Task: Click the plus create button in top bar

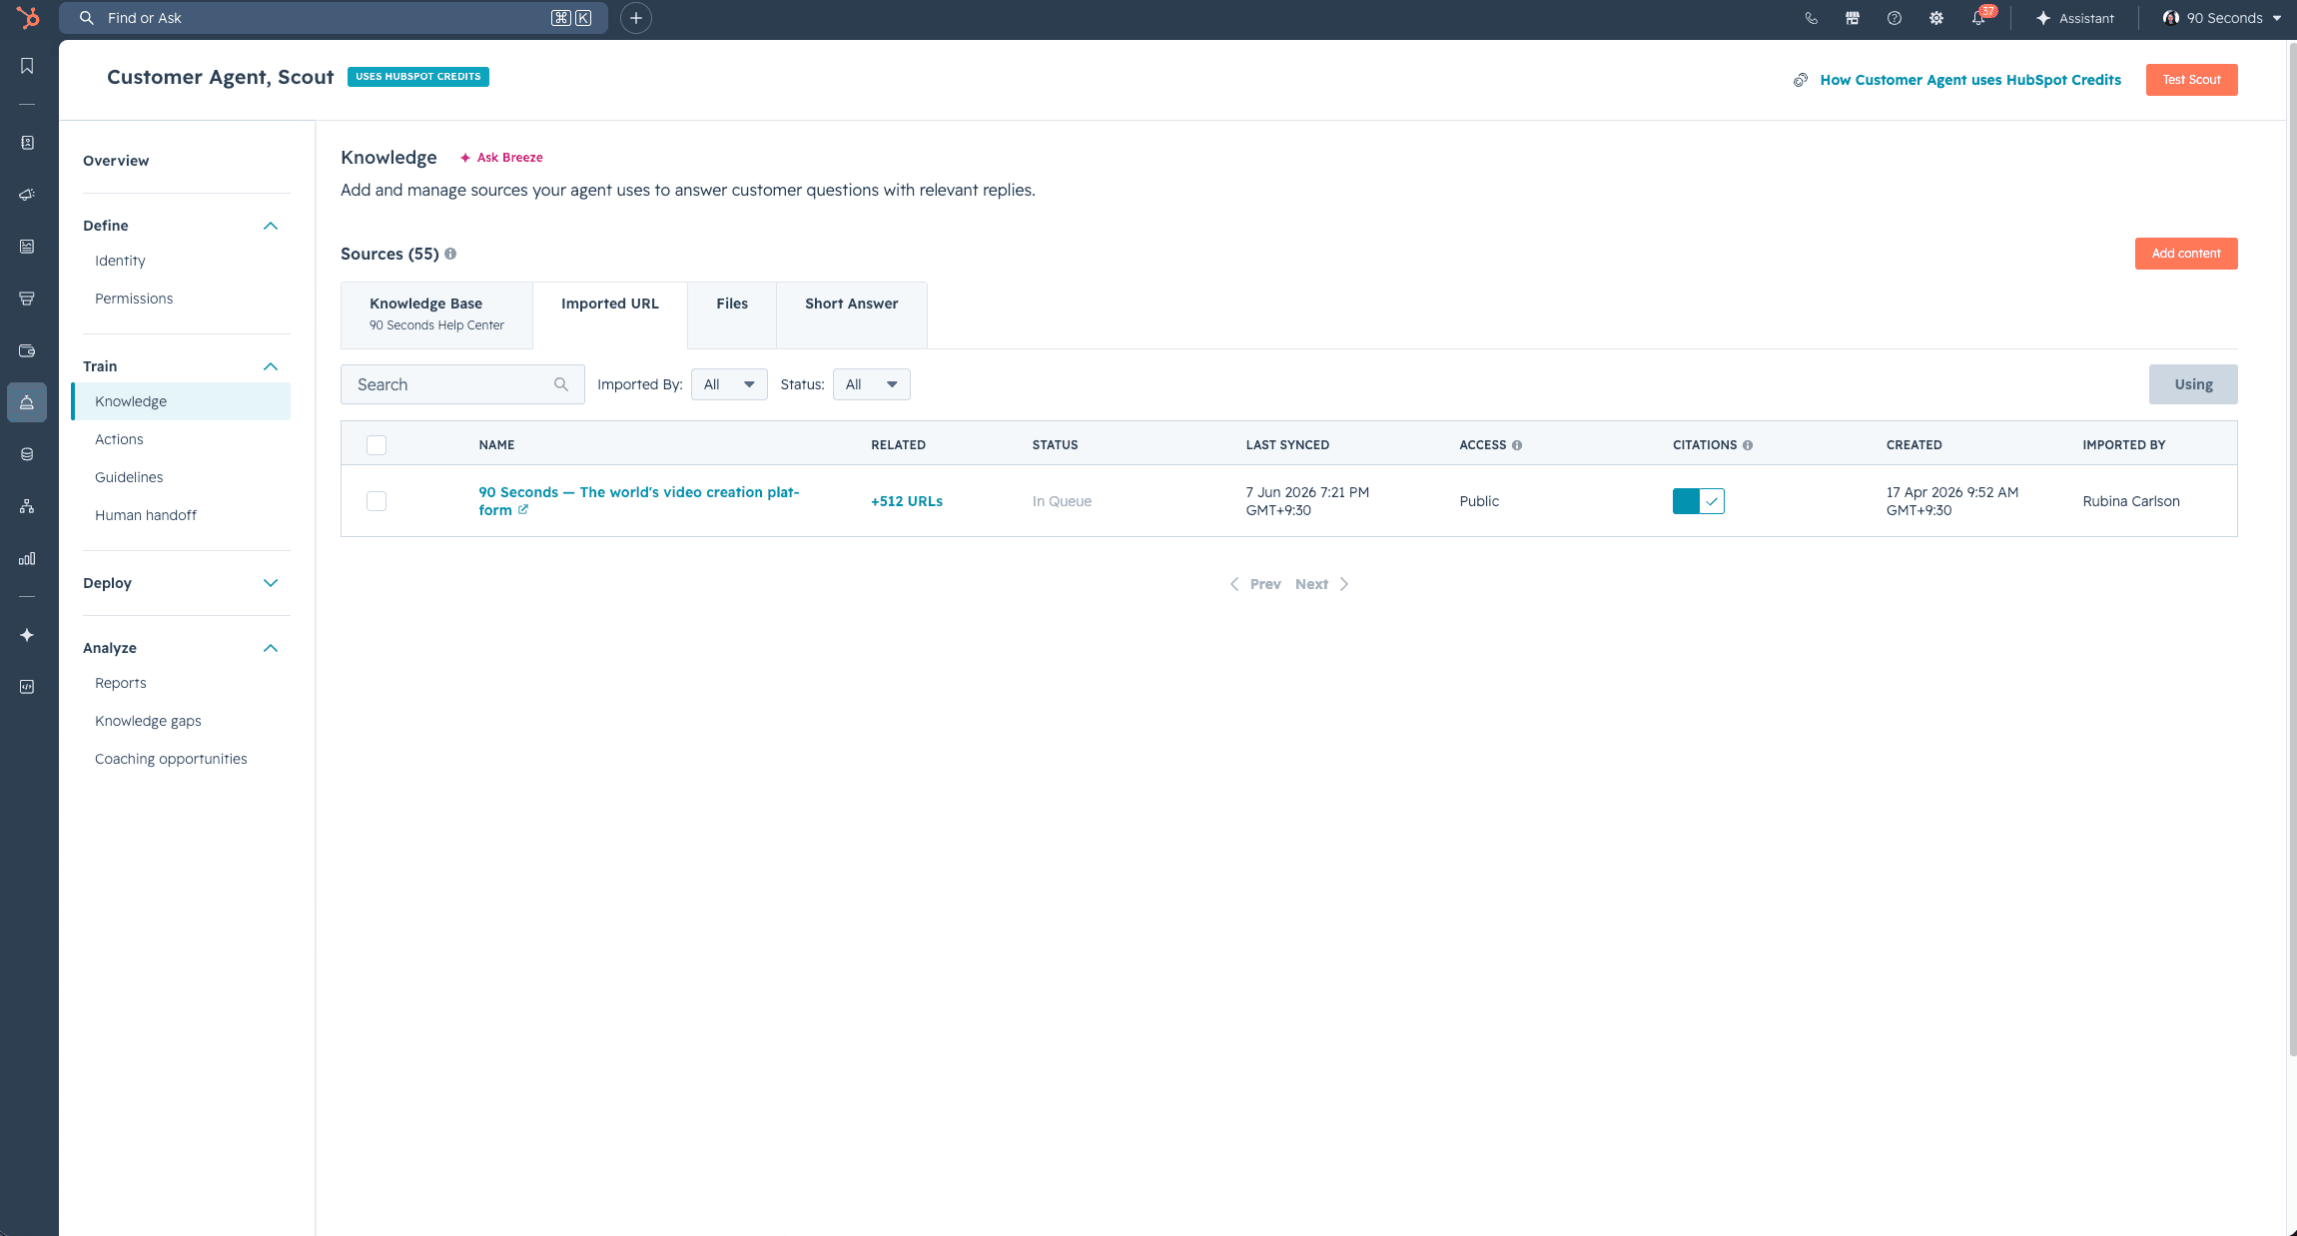Action: pos(636,18)
